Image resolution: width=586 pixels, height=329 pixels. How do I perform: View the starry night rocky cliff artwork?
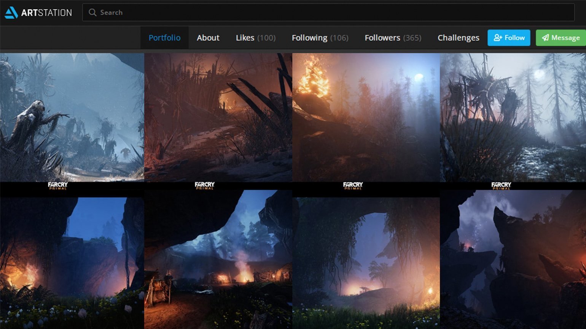coord(513,262)
